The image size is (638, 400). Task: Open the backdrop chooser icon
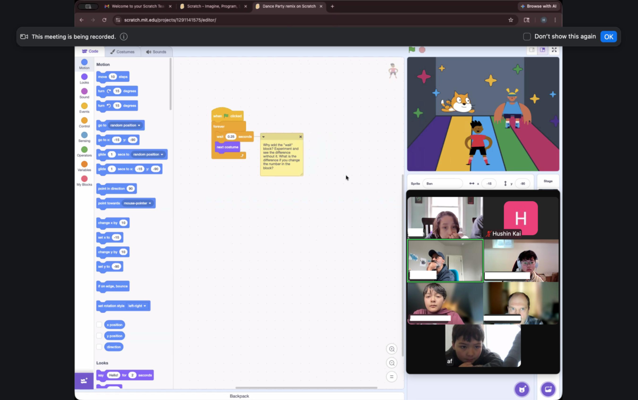[x=548, y=389]
